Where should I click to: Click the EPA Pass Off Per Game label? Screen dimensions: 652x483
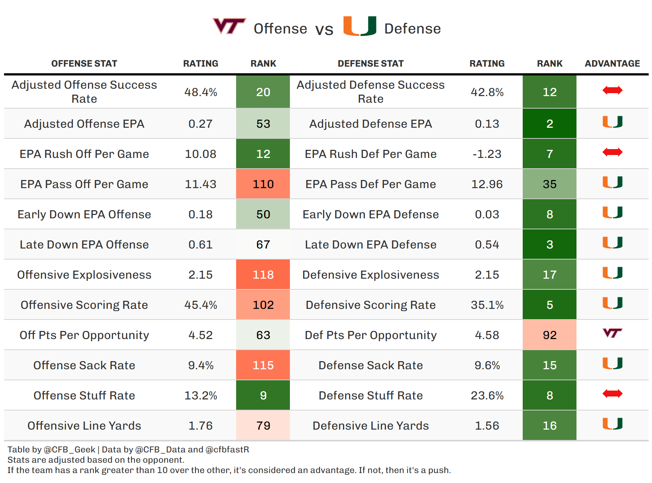pyautogui.click(x=84, y=184)
